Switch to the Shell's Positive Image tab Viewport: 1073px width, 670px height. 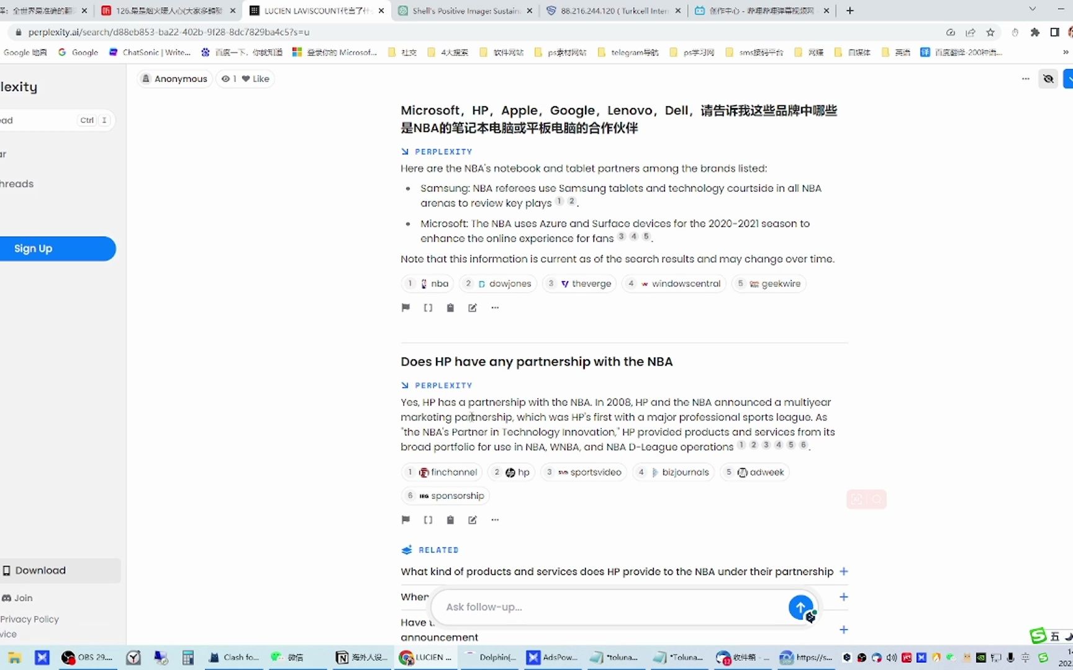coord(466,11)
